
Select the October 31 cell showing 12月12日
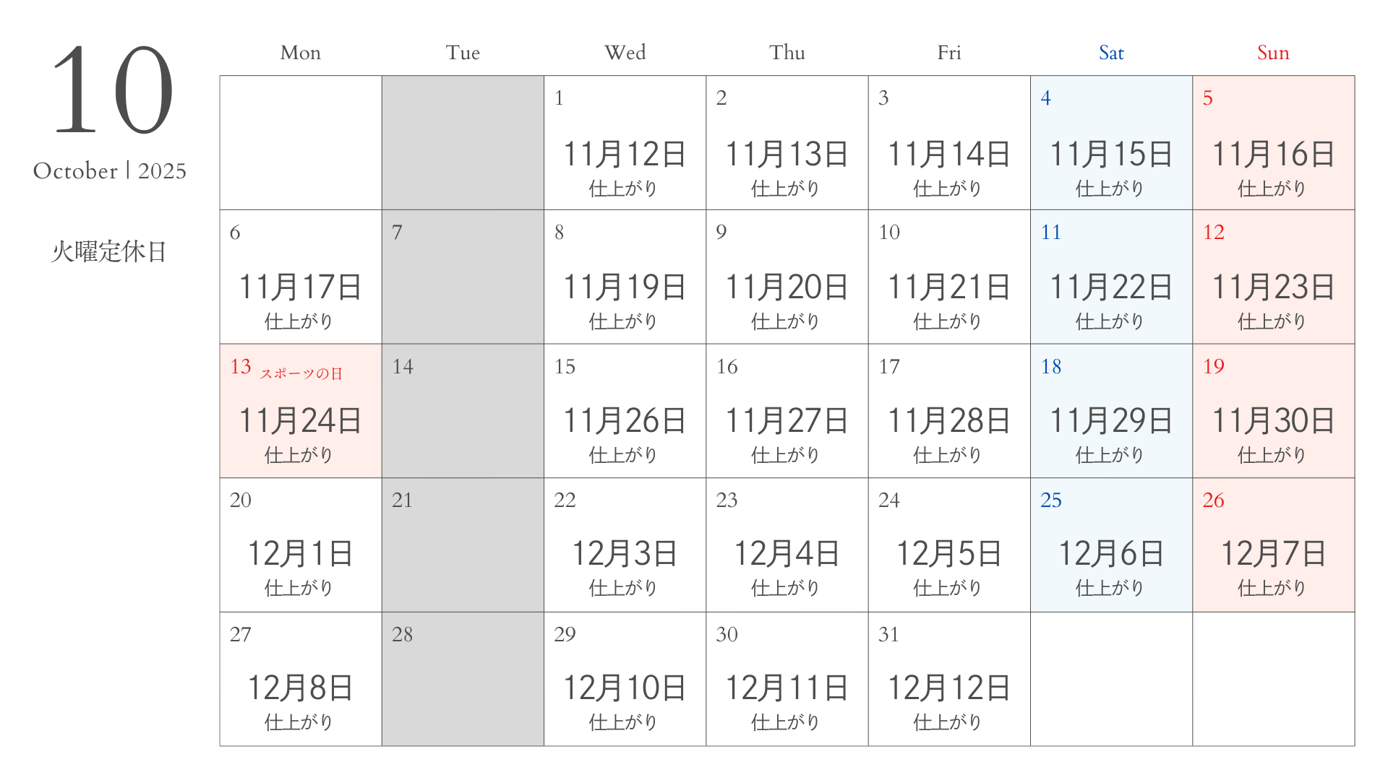pyautogui.click(x=949, y=679)
